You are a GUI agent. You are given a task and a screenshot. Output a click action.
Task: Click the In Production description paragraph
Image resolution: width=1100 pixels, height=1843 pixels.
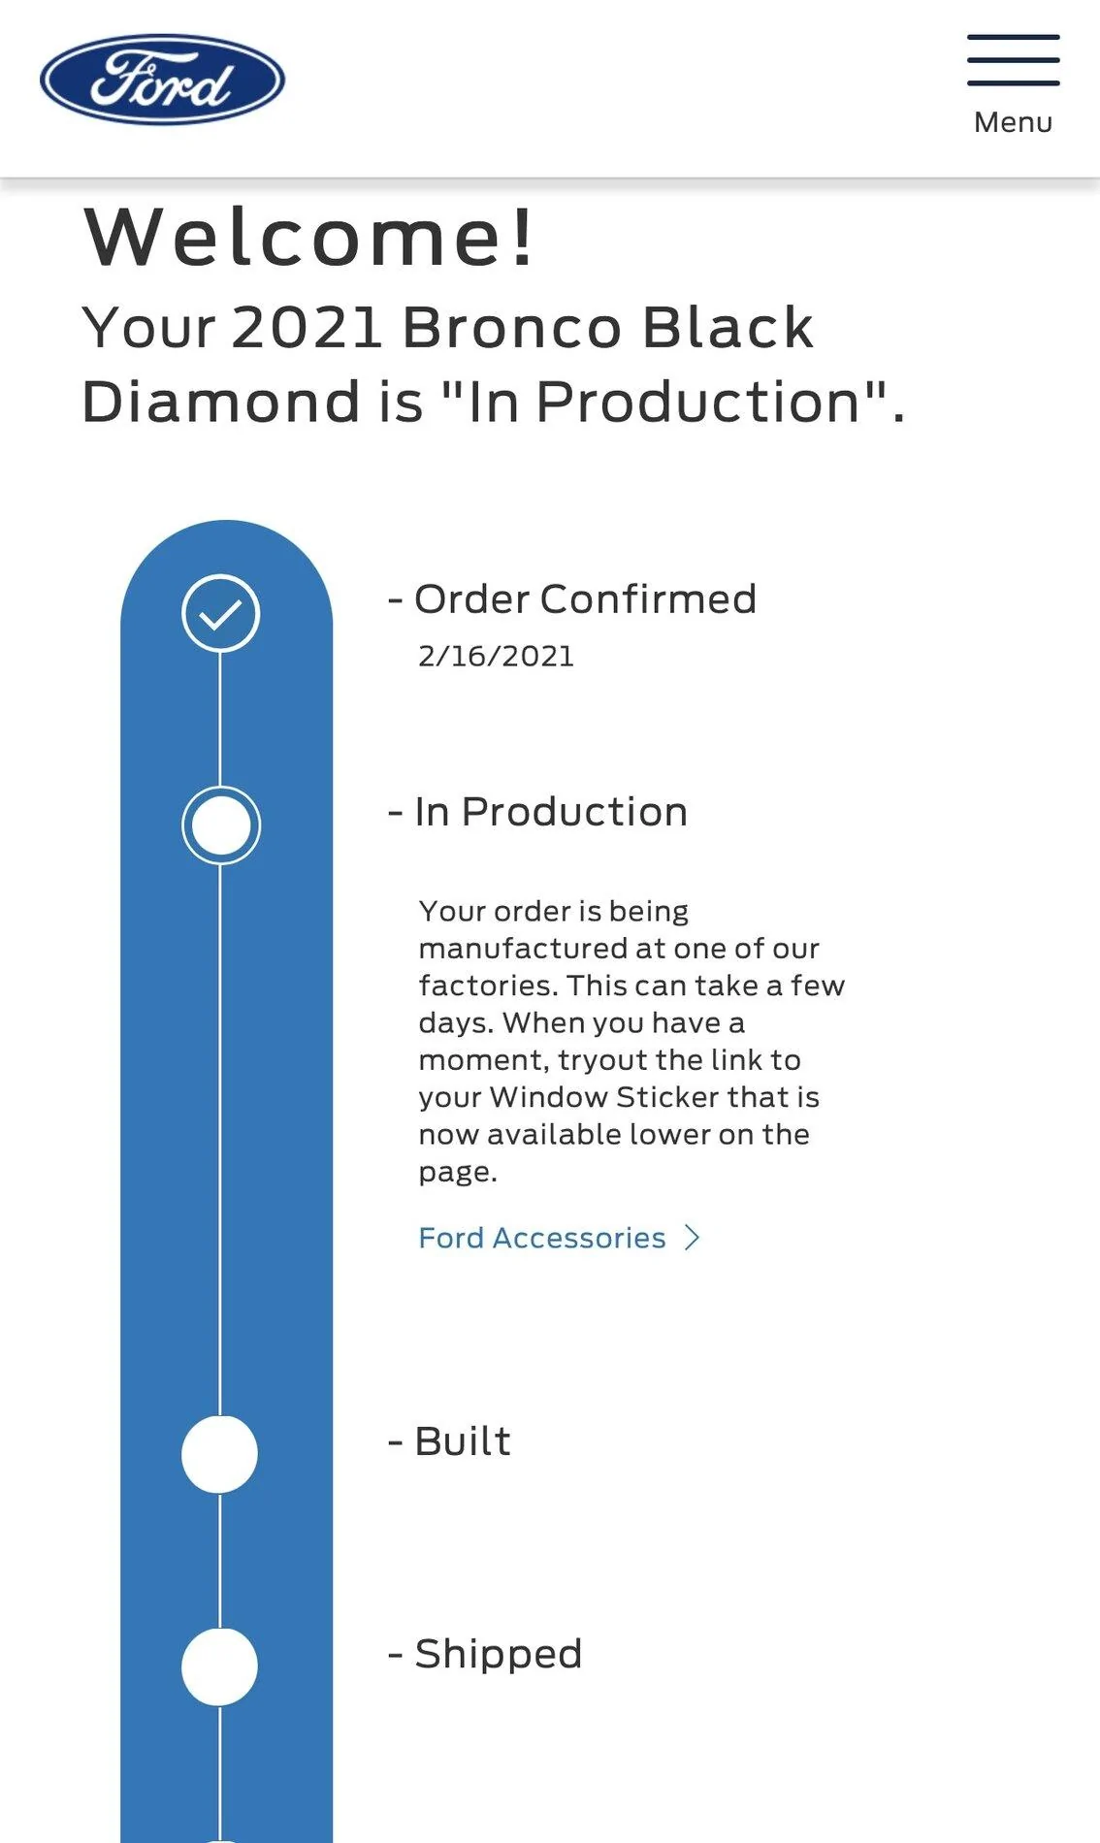point(631,1041)
